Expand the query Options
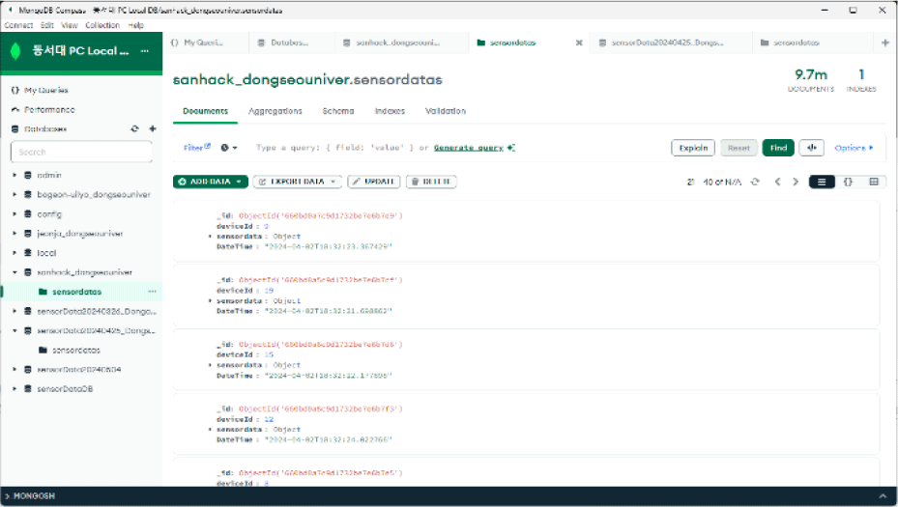The width and height of the screenshot is (898, 507). click(x=854, y=148)
